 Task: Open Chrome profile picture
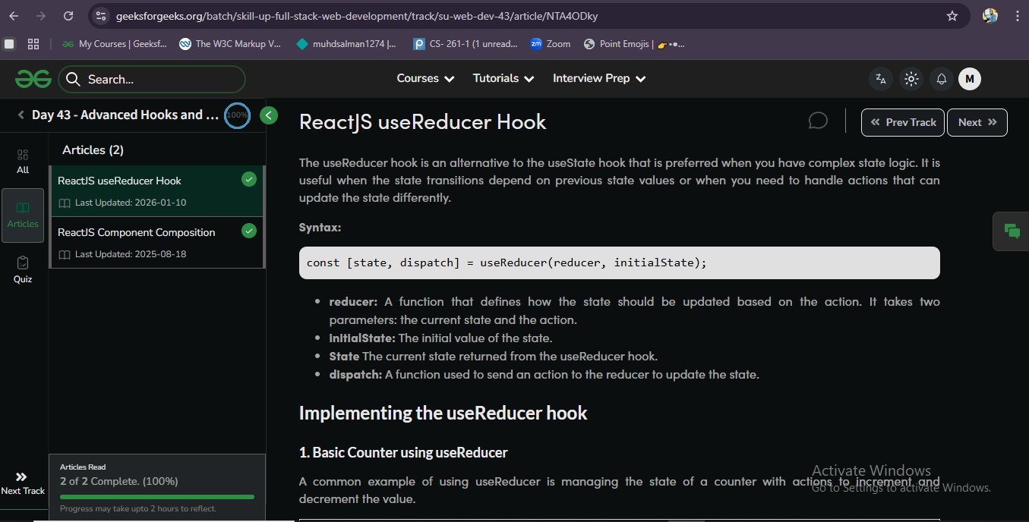(990, 16)
